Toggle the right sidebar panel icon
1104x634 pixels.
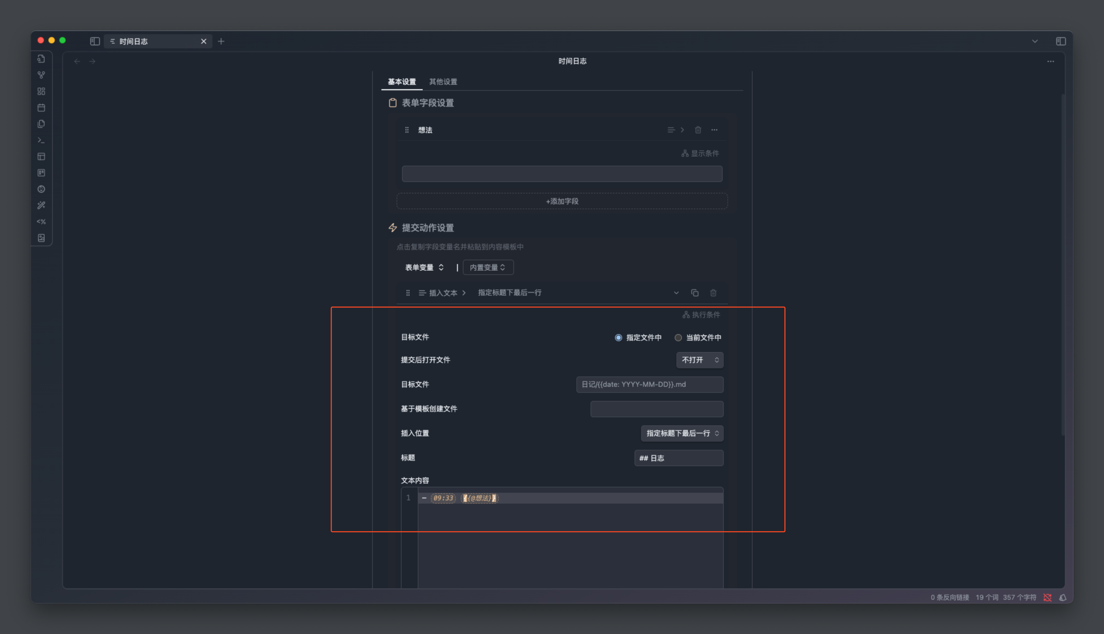(x=1061, y=41)
